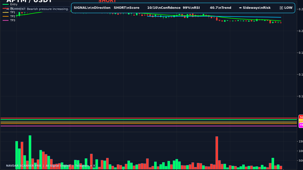Click the 1000 volume axis label
303x170 pixels.
tap(301, 151)
